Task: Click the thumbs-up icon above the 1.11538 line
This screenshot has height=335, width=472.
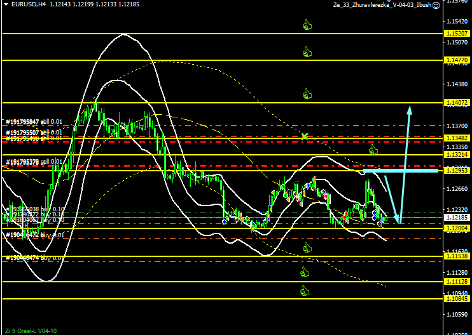Action: [308, 247]
